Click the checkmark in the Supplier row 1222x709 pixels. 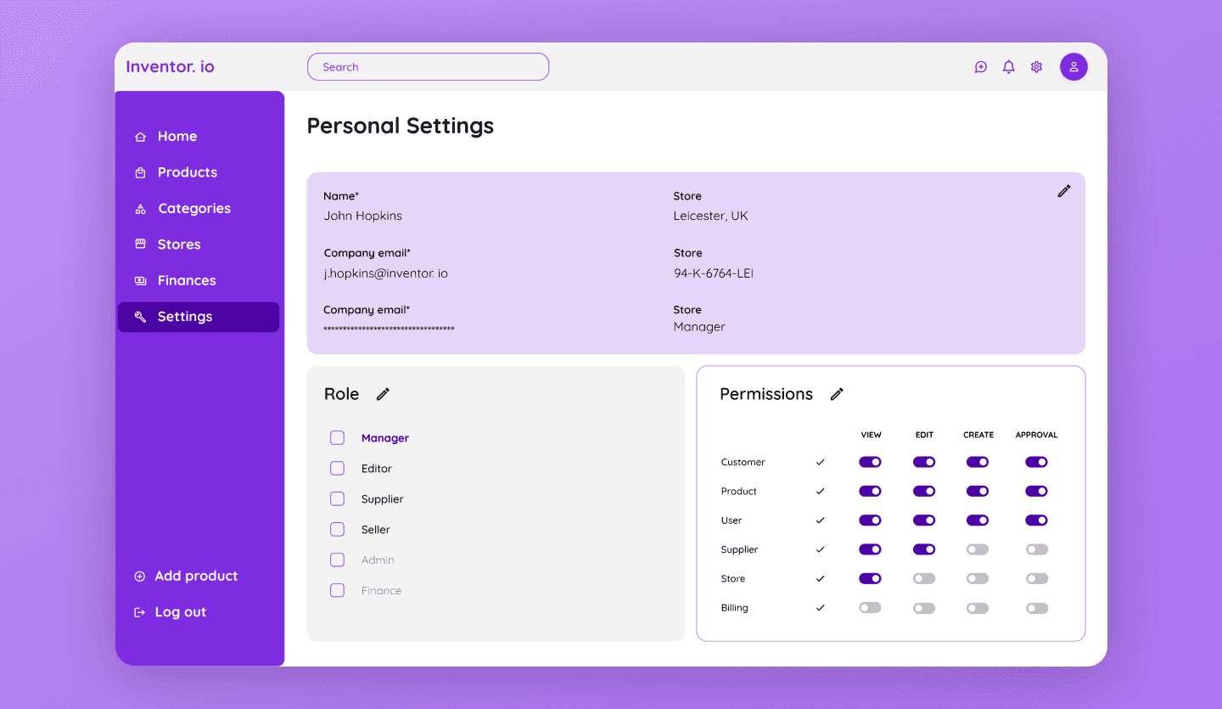(x=820, y=549)
